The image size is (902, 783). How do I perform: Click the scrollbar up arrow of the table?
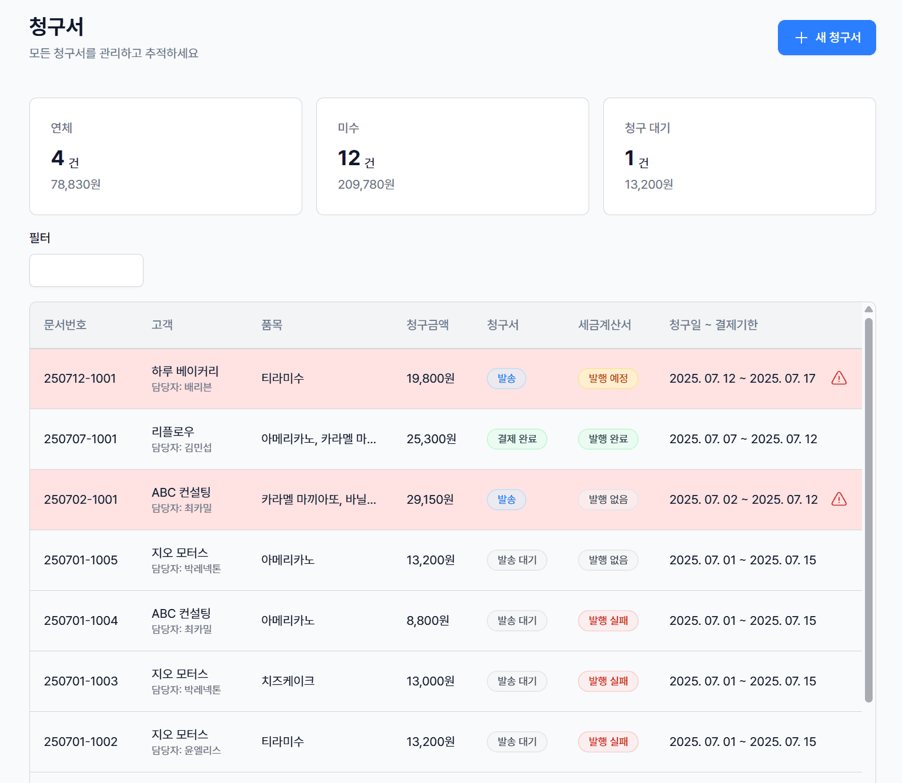pyautogui.click(x=868, y=309)
